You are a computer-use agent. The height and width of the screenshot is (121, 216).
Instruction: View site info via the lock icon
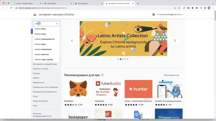[x=16, y=8]
